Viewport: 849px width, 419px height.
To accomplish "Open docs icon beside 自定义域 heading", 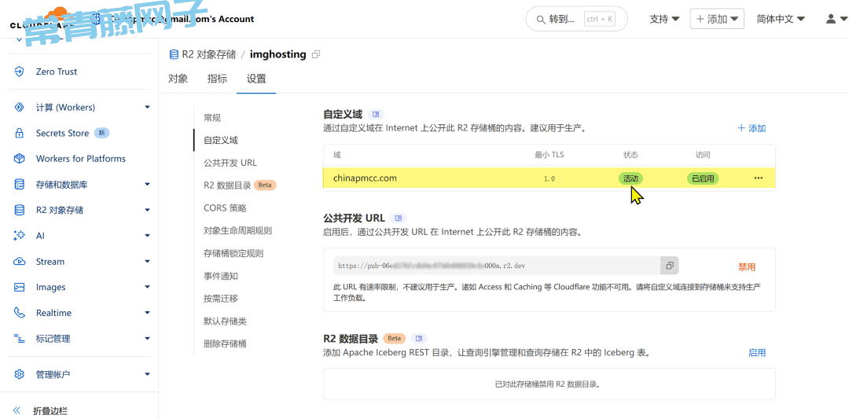I will [x=376, y=114].
